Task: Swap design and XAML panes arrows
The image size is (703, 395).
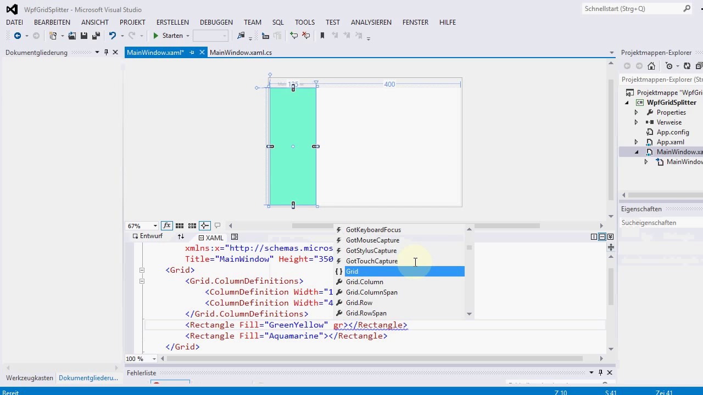Action: click(x=181, y=236)
